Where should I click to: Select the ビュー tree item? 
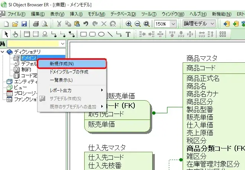coord(20,87)
